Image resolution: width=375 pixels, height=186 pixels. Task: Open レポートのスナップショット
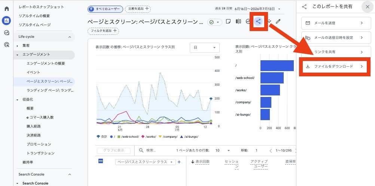pyautogui.click(x=42, y=7)
